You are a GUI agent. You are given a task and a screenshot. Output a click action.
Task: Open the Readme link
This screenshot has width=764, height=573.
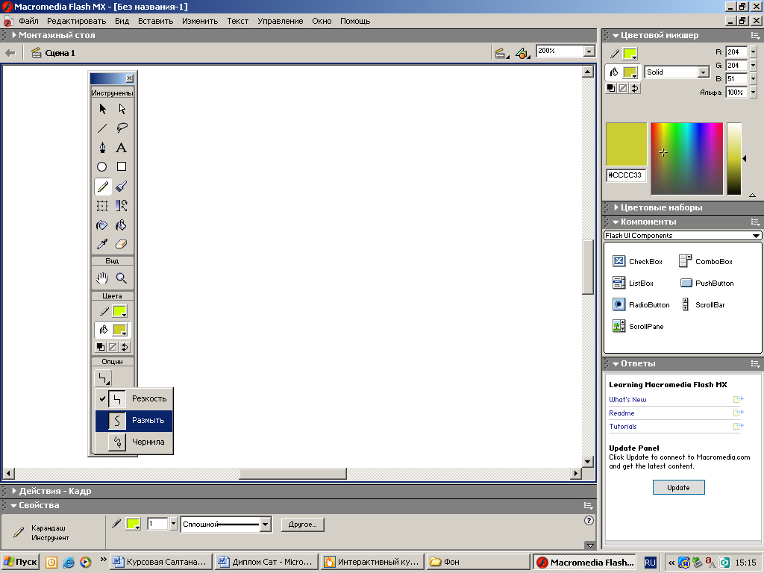tap(621, 413)
